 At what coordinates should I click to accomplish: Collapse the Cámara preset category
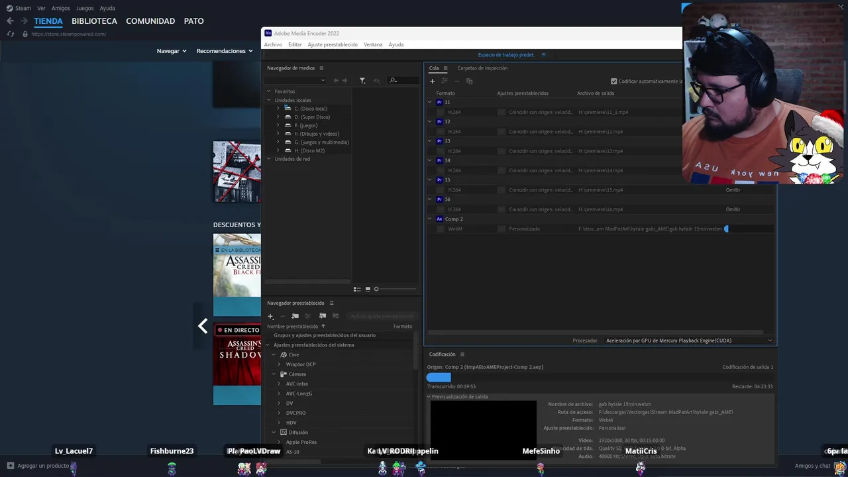point(274,374)
